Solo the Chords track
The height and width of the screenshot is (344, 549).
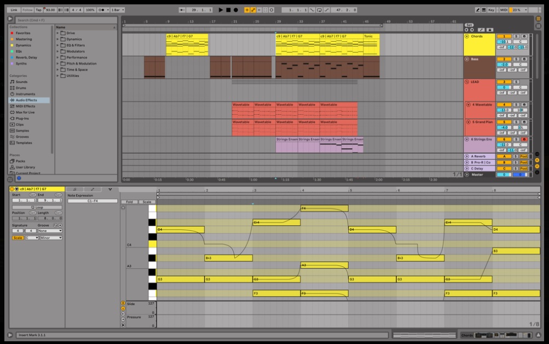(x=516, y=37)
